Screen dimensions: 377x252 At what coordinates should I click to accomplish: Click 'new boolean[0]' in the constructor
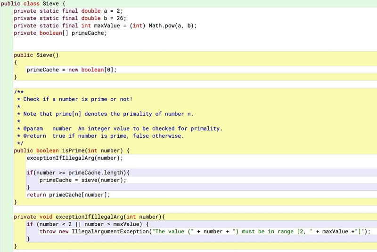(92, 70)
